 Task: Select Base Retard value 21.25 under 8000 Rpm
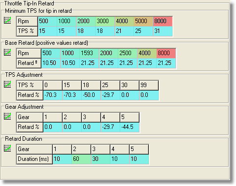(166, 63)
